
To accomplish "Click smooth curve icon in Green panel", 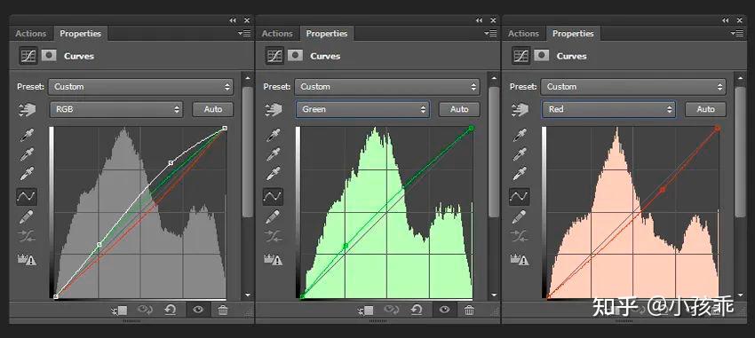I will (x=273, y=236).
